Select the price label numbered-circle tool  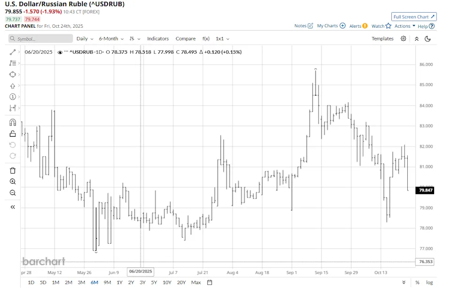pyautogui.click(x=13, y=97)
